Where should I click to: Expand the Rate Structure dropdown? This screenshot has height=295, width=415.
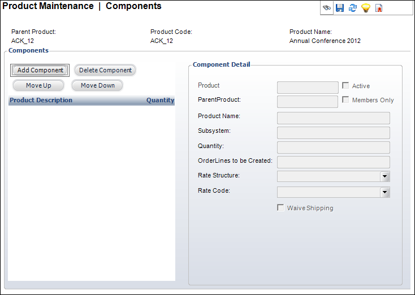(x=385, y=177)
